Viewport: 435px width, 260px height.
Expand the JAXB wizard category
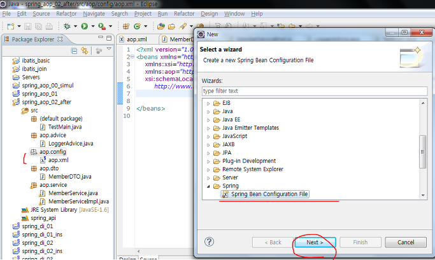[x=208, y=145]
